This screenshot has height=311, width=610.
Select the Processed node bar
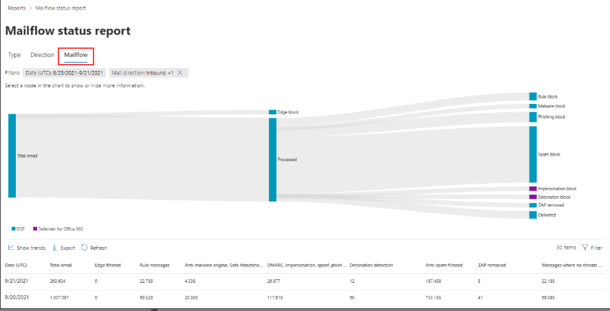click(272, 159)
